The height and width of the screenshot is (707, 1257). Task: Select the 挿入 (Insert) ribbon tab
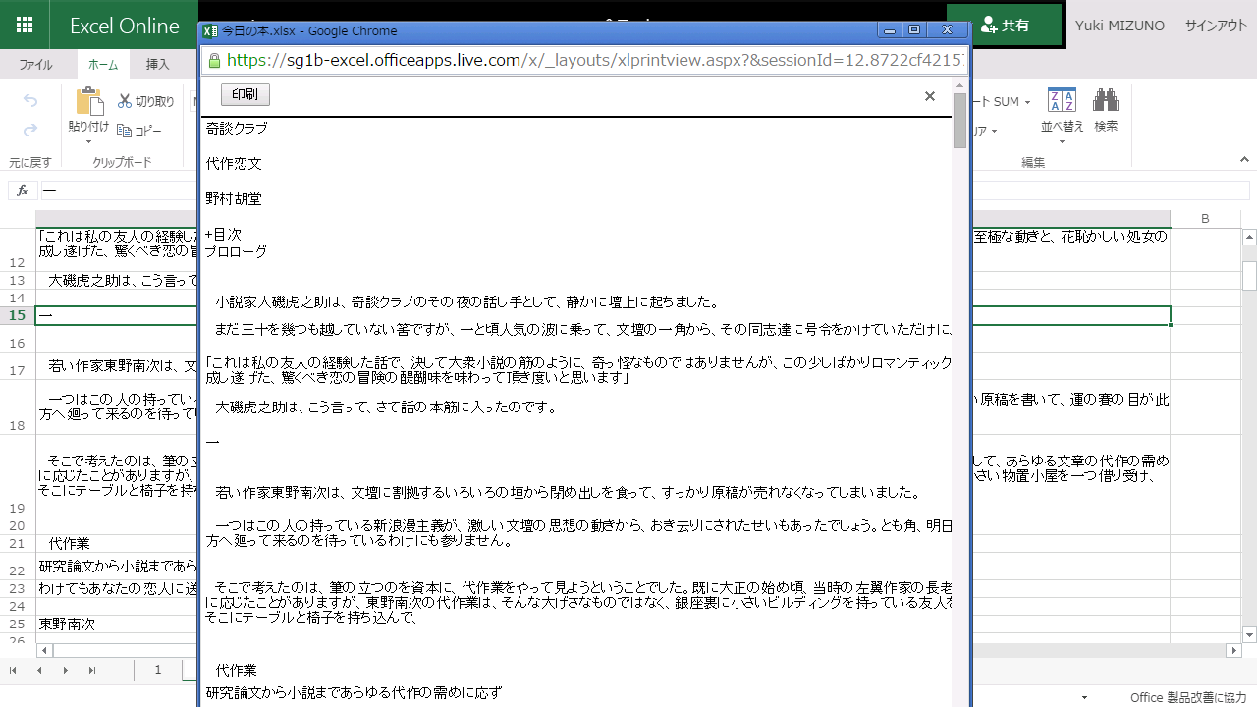click(157, 65)
